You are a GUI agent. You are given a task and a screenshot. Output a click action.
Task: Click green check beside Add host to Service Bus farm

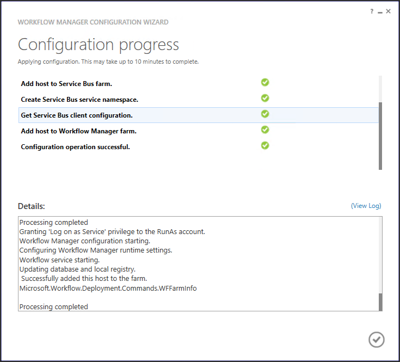point(265,83)
